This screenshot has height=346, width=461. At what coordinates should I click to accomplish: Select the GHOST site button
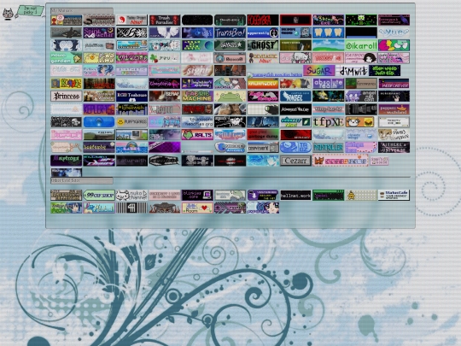(x=263, y=45)
